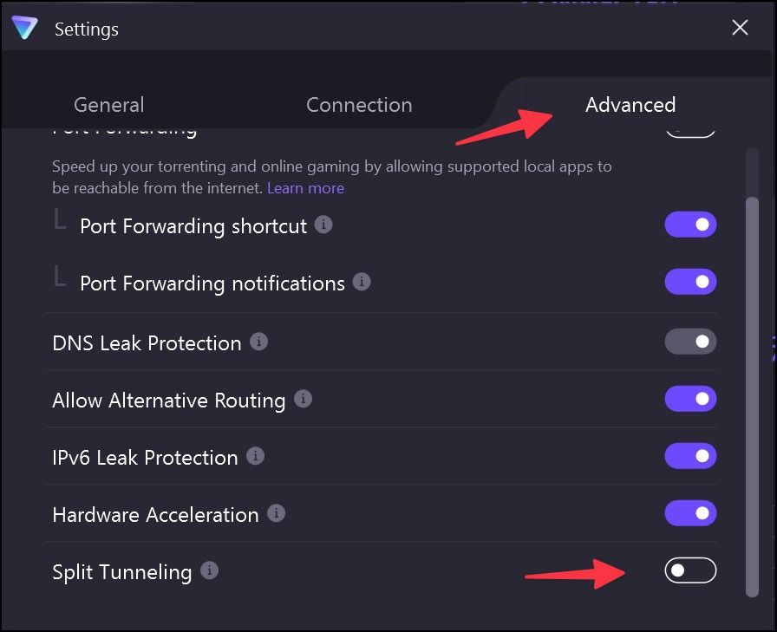Open info tooltip for IPv6 Leak Protection

(255, 457)
